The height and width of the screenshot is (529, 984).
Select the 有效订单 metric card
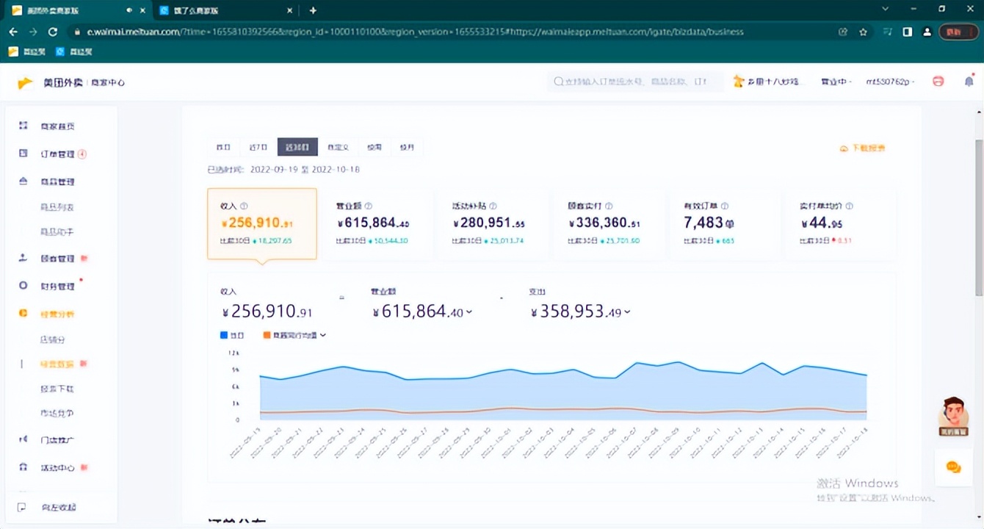[x=724, y=224]
